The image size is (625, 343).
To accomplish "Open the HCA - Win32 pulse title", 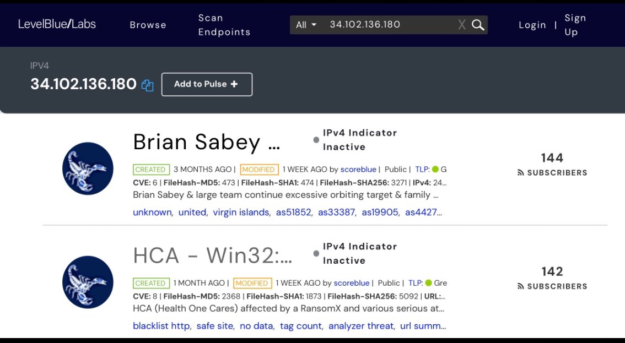I will pos(213,255).
